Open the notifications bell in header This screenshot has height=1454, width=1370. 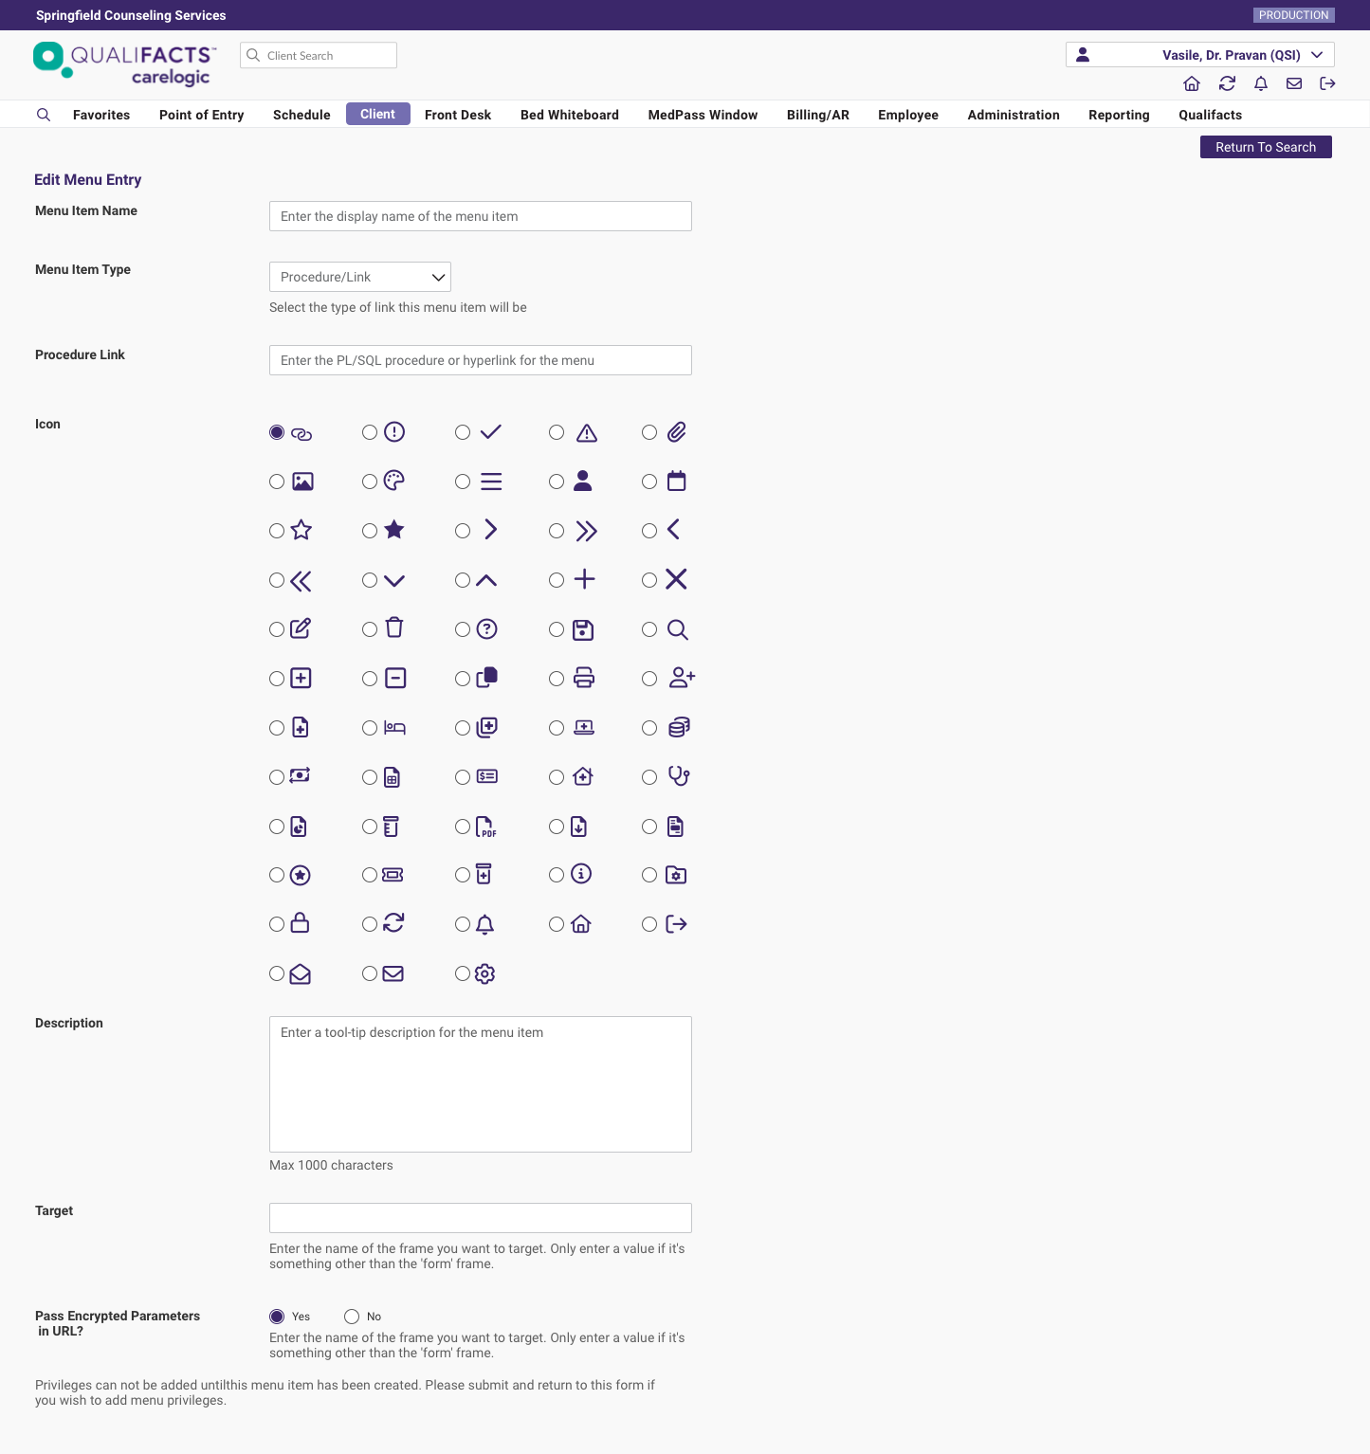(1261, 83)
